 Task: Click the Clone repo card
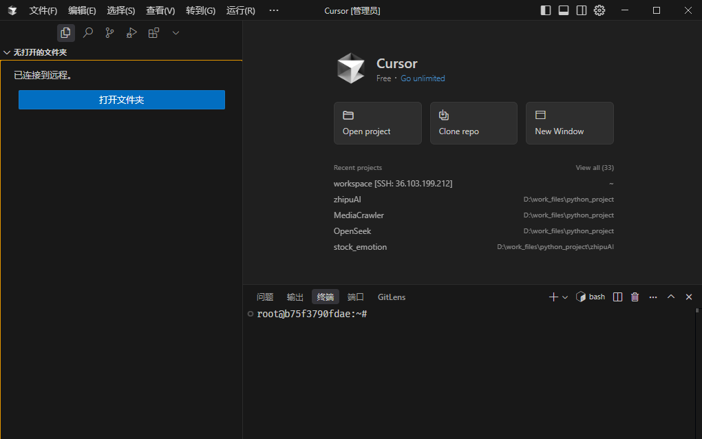pos(474,123)
